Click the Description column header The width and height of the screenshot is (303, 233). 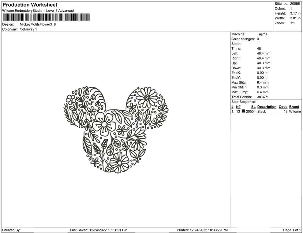267,107
